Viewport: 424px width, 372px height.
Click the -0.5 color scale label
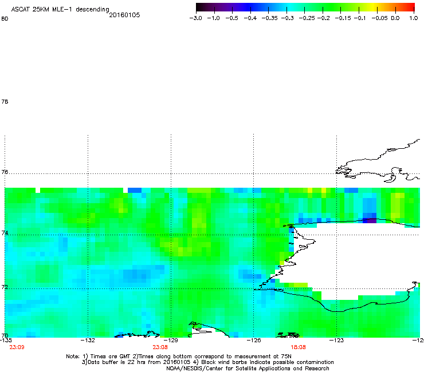click(x=231, y=18)
